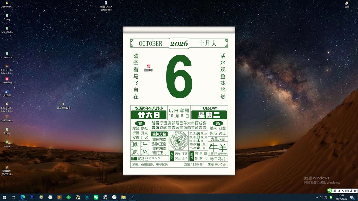Open the speech bubble chat app in the taskbar

coord(114,197)
